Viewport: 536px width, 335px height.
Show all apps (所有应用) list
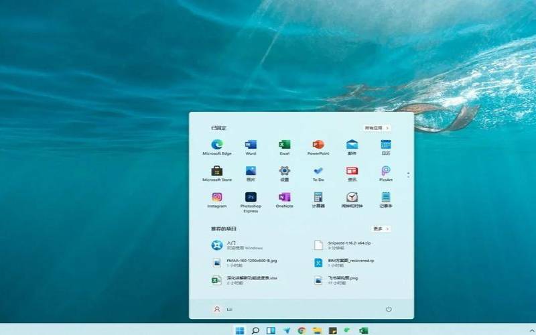coord(377,128)
